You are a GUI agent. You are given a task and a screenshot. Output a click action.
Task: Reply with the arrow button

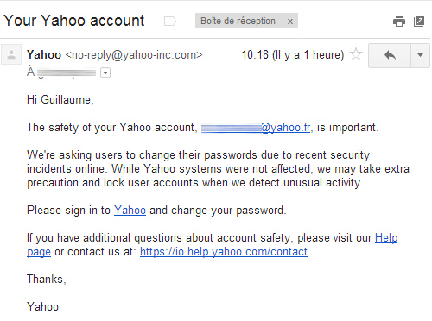(x=390, y=55)
